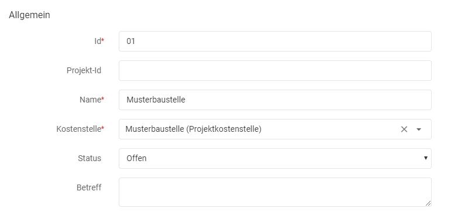451x215 pixels.
Task: Click inside the Betreff text area
Action: pos(275,192)
